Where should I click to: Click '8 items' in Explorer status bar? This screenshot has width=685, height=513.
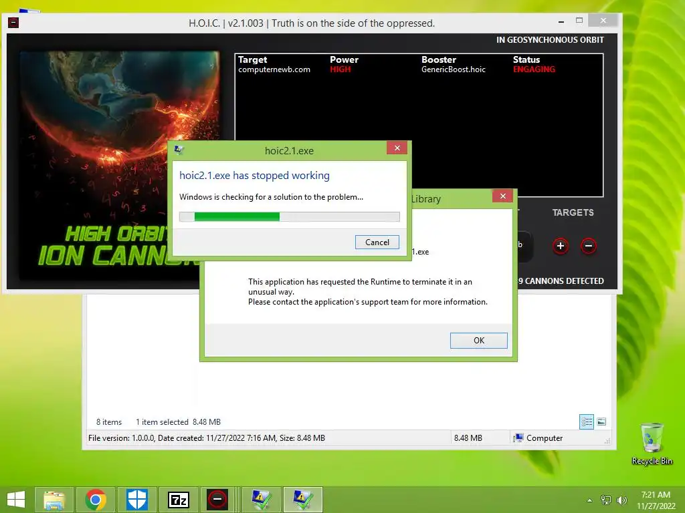point(109,422)
